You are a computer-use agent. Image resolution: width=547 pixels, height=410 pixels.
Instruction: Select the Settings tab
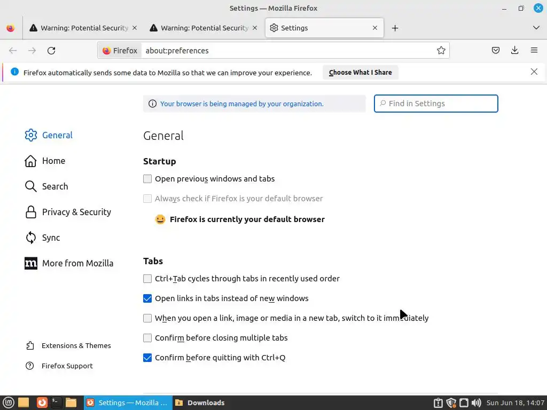pyautogui.click(x=324, y=28)
